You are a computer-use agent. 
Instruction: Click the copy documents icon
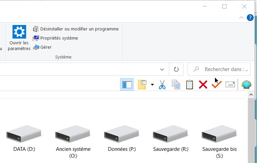pyautogui.click(x=176, y=85)
